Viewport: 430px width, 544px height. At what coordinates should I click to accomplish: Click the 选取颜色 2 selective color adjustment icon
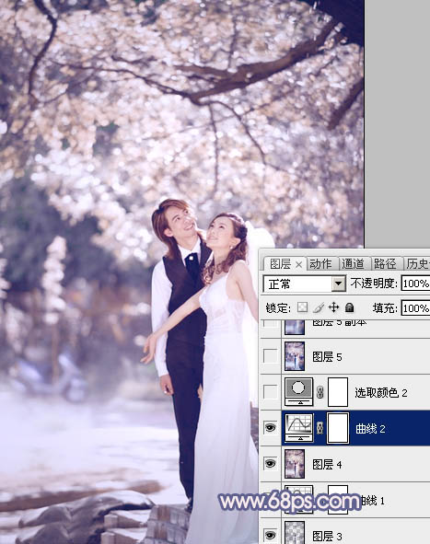[299, 392]
